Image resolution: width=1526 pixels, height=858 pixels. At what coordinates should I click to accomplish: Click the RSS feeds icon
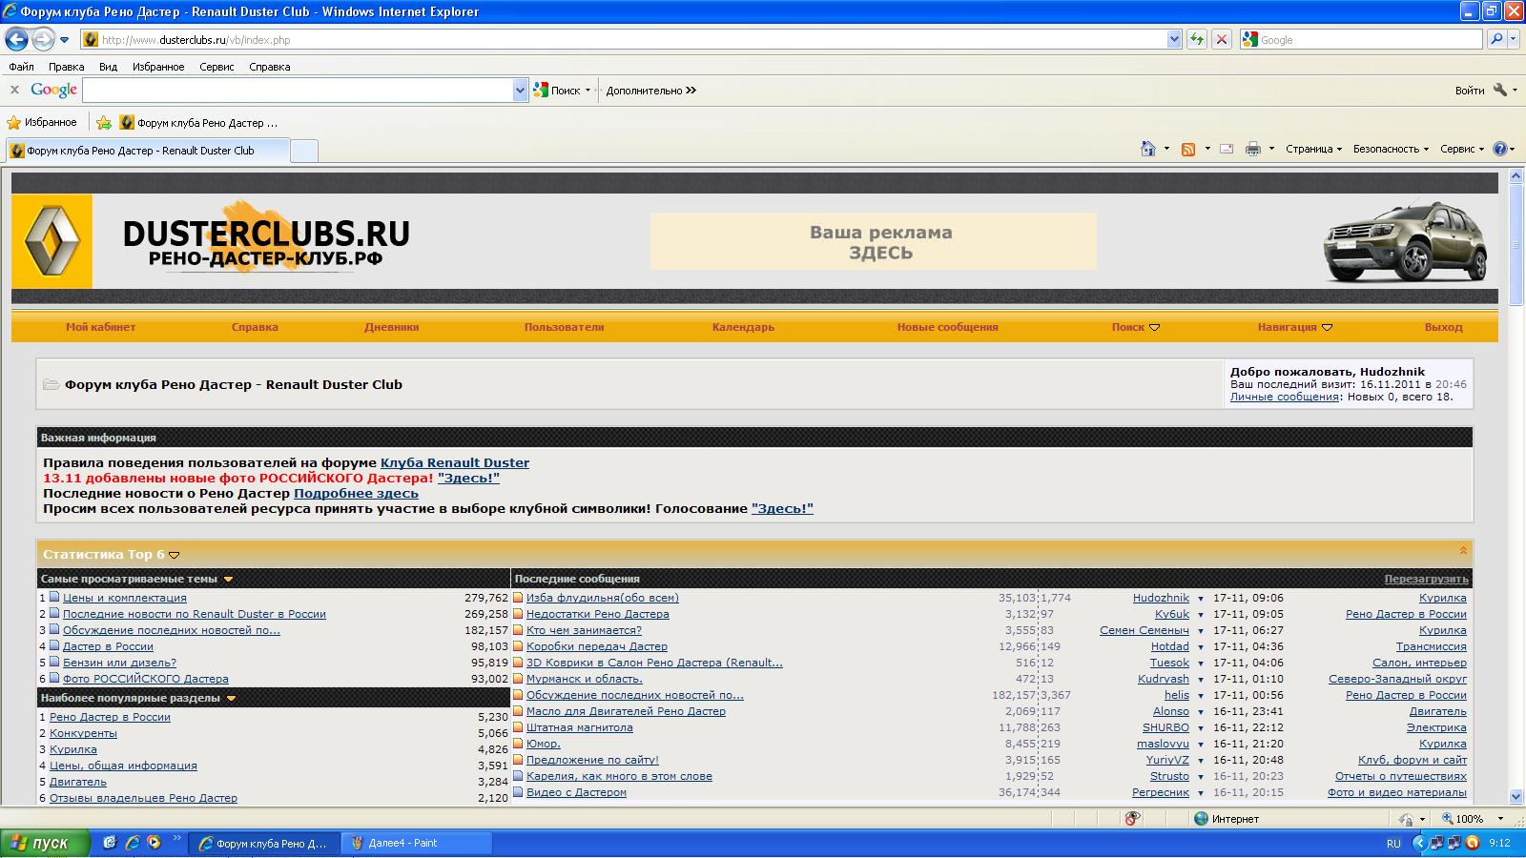click(x=1188, y=149)
